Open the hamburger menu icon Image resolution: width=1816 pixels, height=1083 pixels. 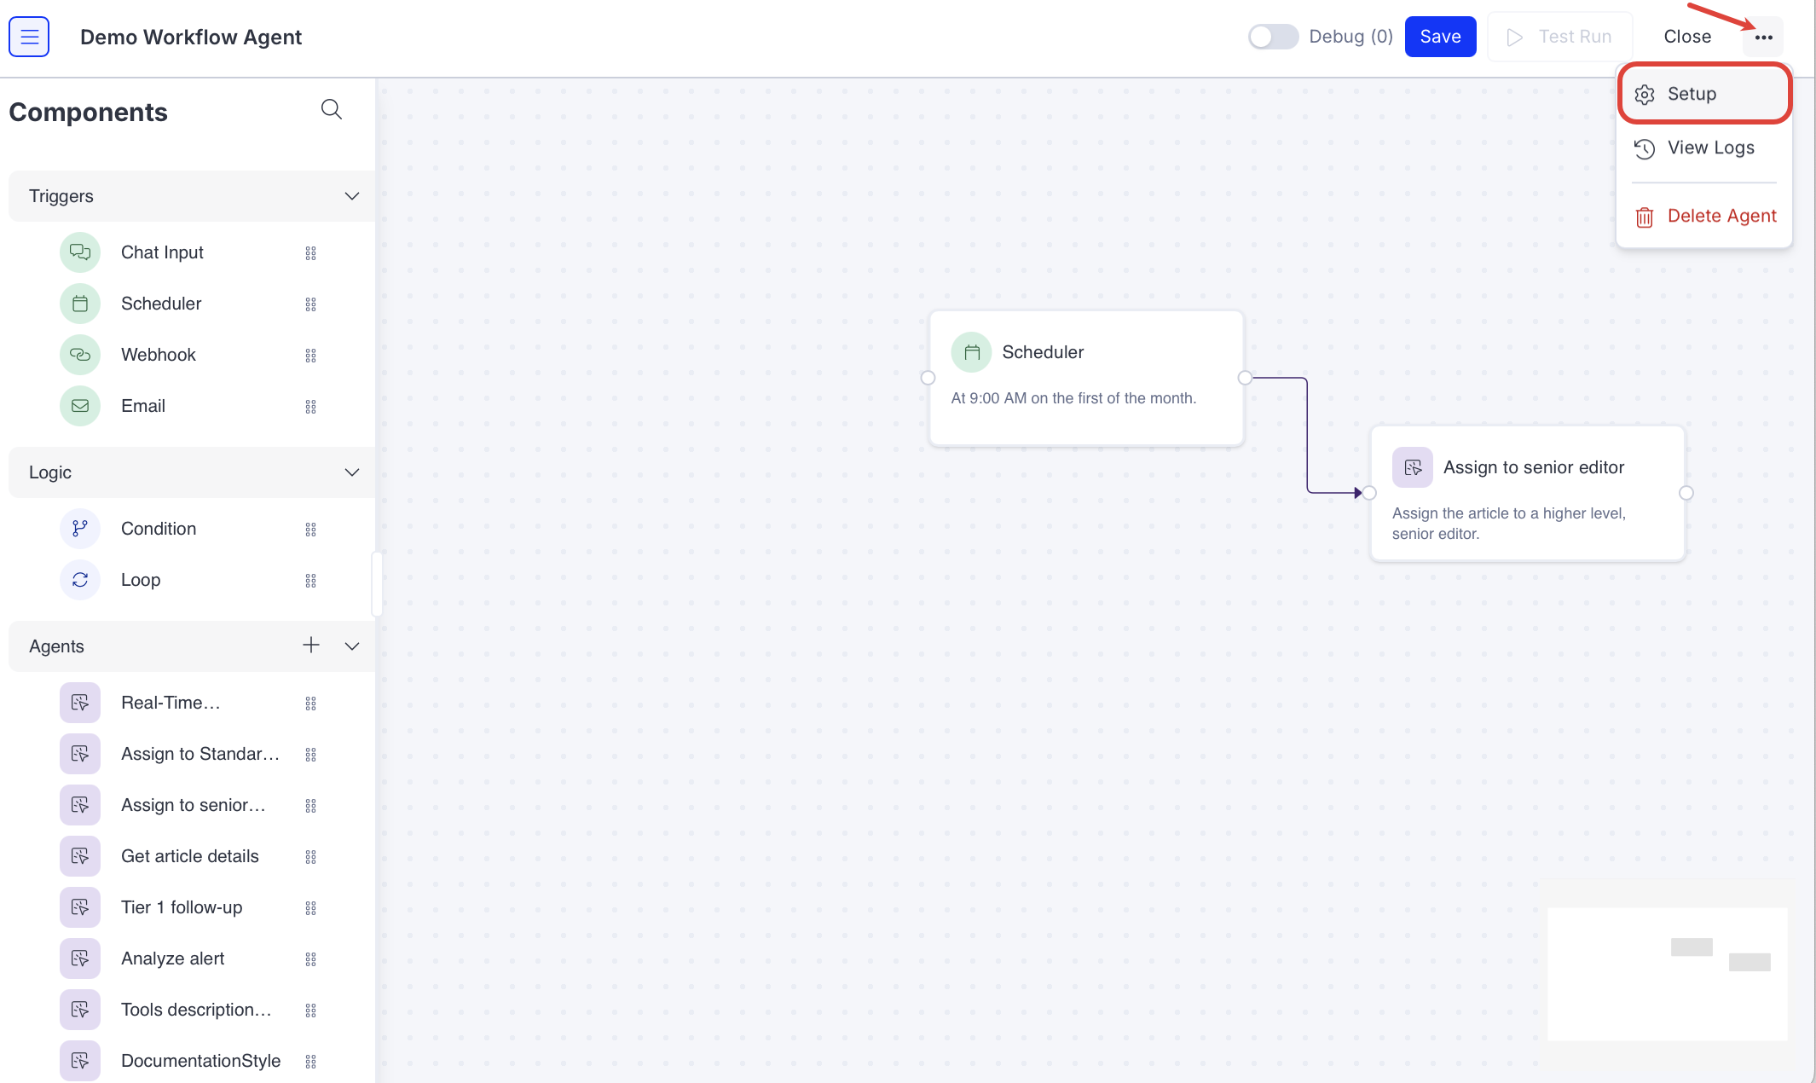coord(29,37)
